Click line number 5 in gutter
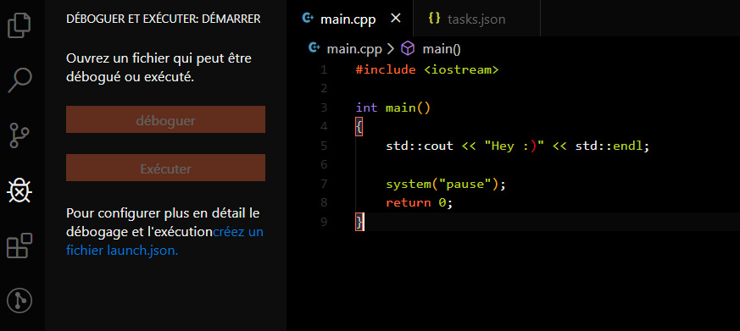The width and height of the screenshot is (740, 331). [323, 146]
